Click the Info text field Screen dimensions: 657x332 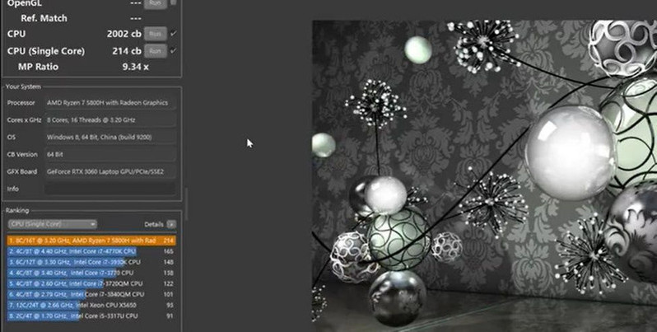point(109,189)
